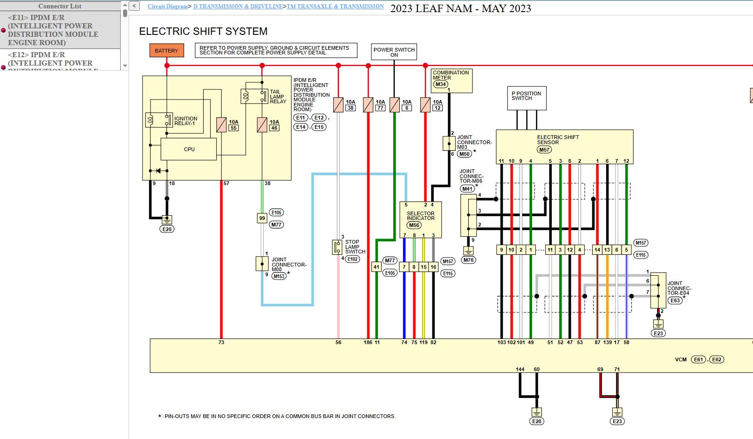
Task: Click the back arrow button beside breadcrumbs
Action: tap(134, 6)
